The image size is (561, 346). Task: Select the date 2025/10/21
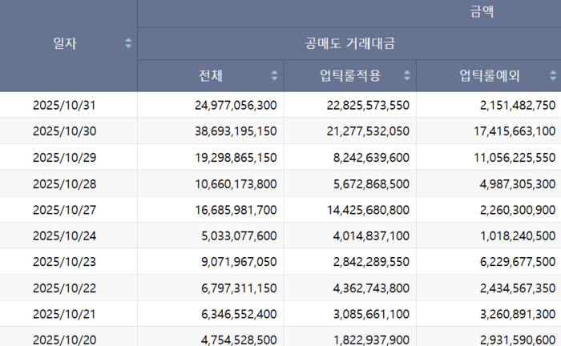(x=64, y=314)
